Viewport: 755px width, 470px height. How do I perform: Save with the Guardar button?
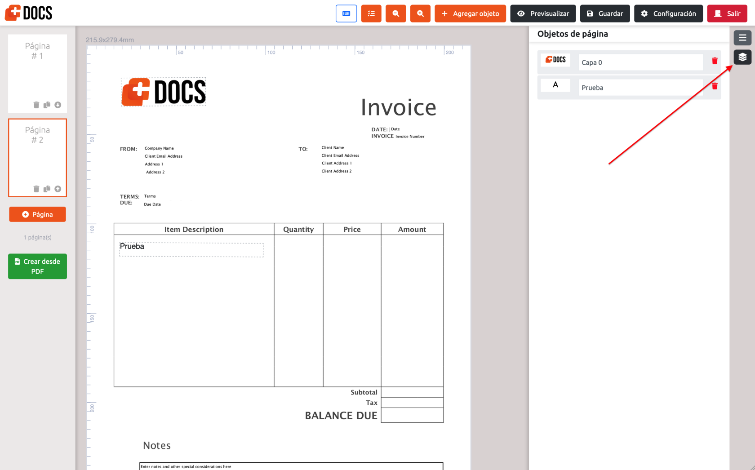click(x=605, y=13)
